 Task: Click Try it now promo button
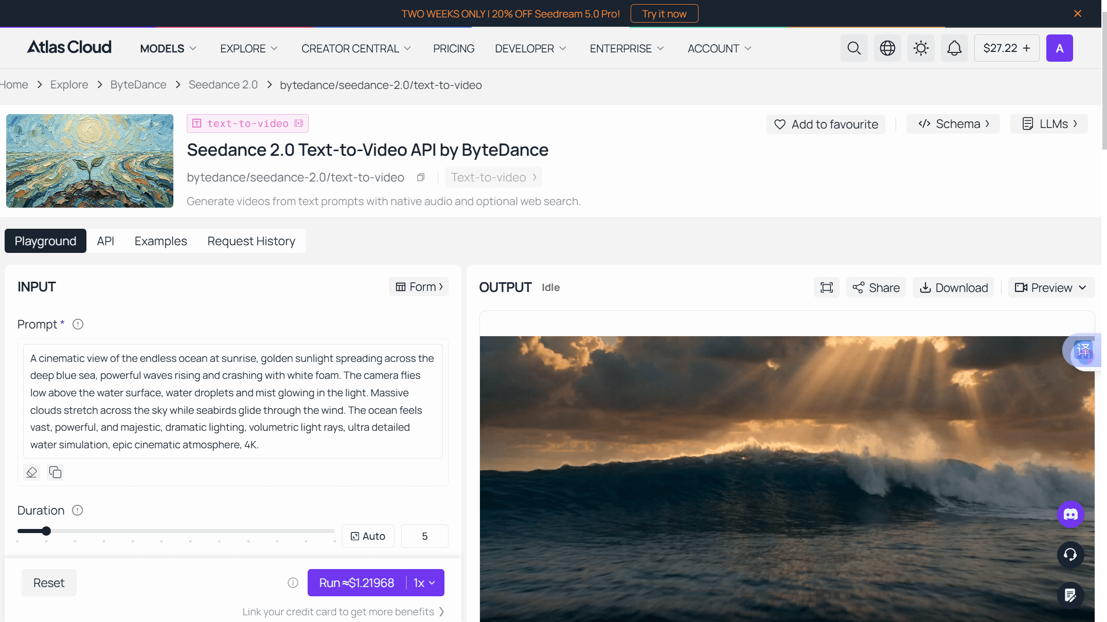pyautogui.click(x=664, y=13)
